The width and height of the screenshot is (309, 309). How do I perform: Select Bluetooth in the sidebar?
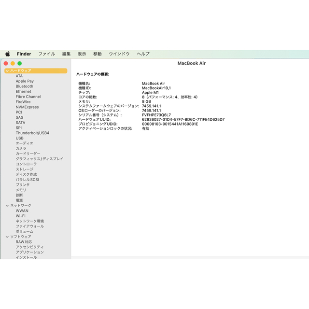(25, 86)
